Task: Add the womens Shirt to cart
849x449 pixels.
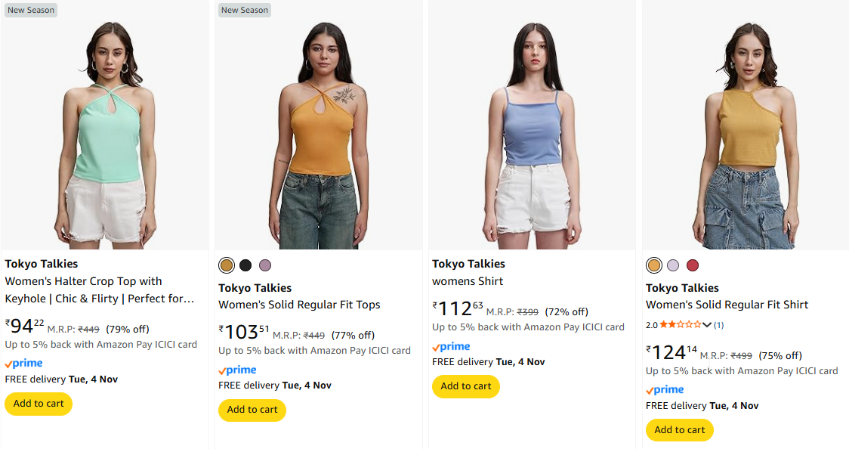Action: [x=466, y=386]
